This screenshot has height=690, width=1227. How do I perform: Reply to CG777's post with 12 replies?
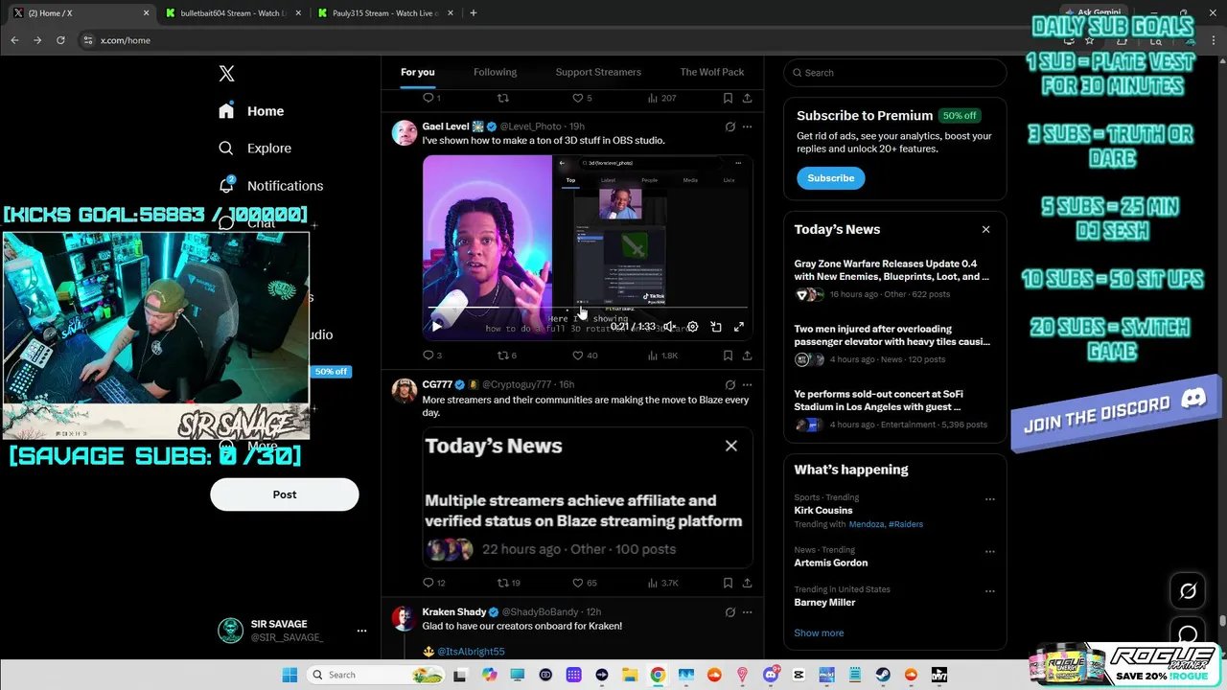click(433, 583)
